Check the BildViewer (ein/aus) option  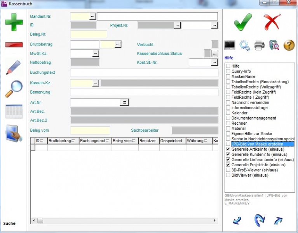[228, 175]
